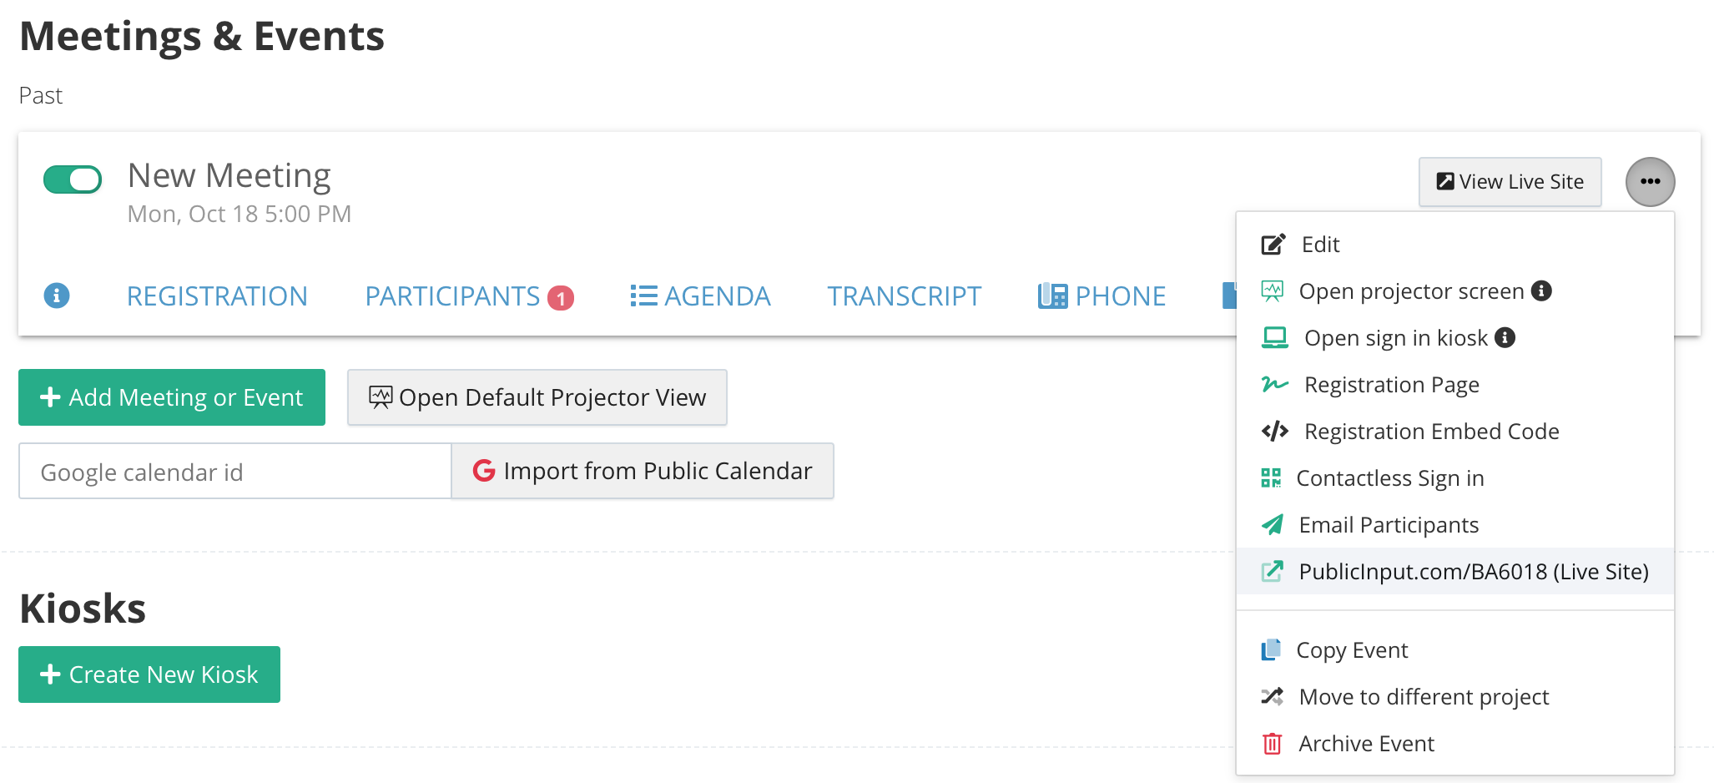This screenshot has height=783, width=1714.
Task: Click the Contactless Sign in QR icon
Action: pyautogui.click(x=1270, y=478)
